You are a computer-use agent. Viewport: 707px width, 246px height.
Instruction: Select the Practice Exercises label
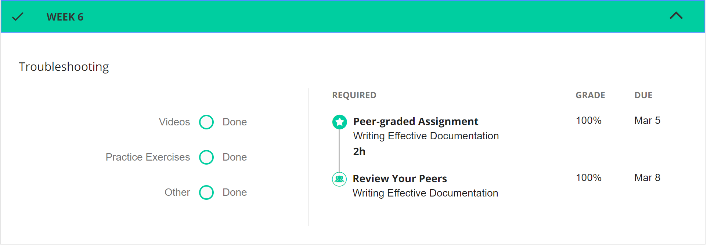click(148, 157)
